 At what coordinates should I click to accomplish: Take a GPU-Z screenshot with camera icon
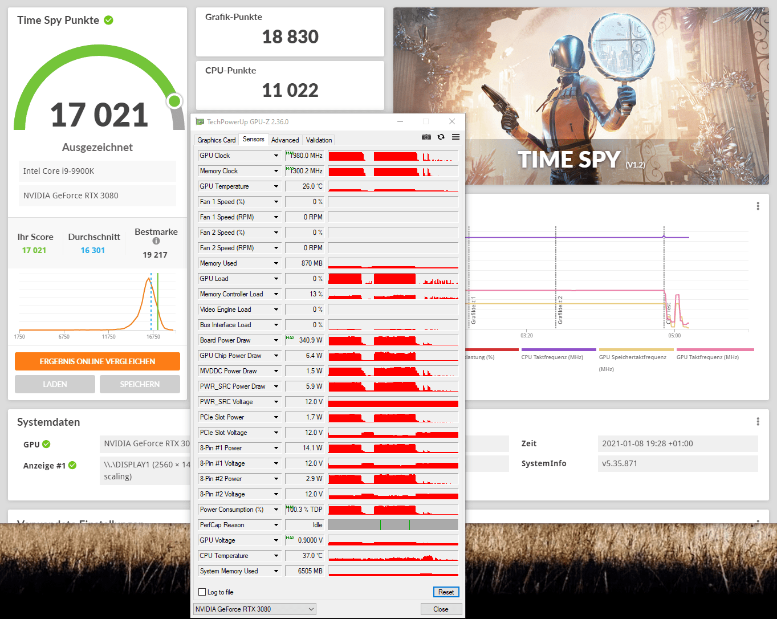click(426, 137)
